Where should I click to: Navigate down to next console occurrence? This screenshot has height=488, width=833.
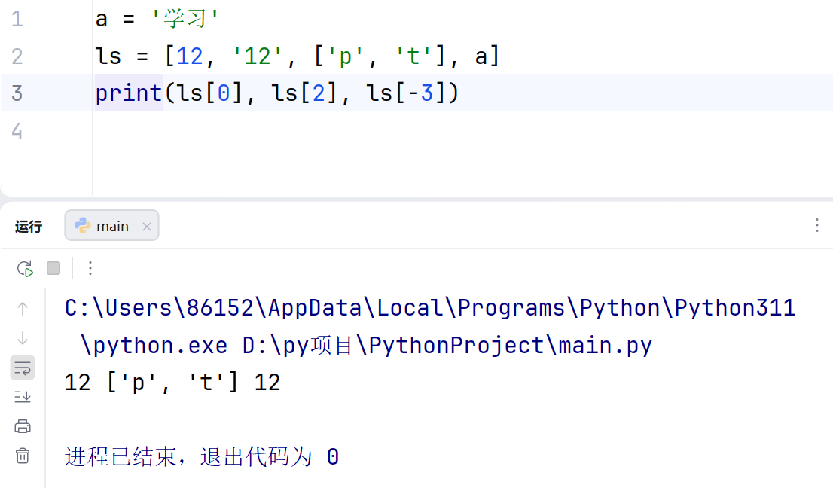(23, 338)
